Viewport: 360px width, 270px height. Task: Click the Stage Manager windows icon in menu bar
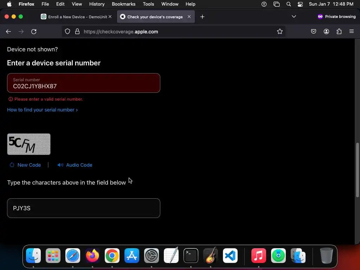(x=276, y=4)
